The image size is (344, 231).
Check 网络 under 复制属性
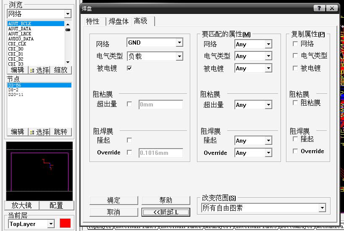295,44
